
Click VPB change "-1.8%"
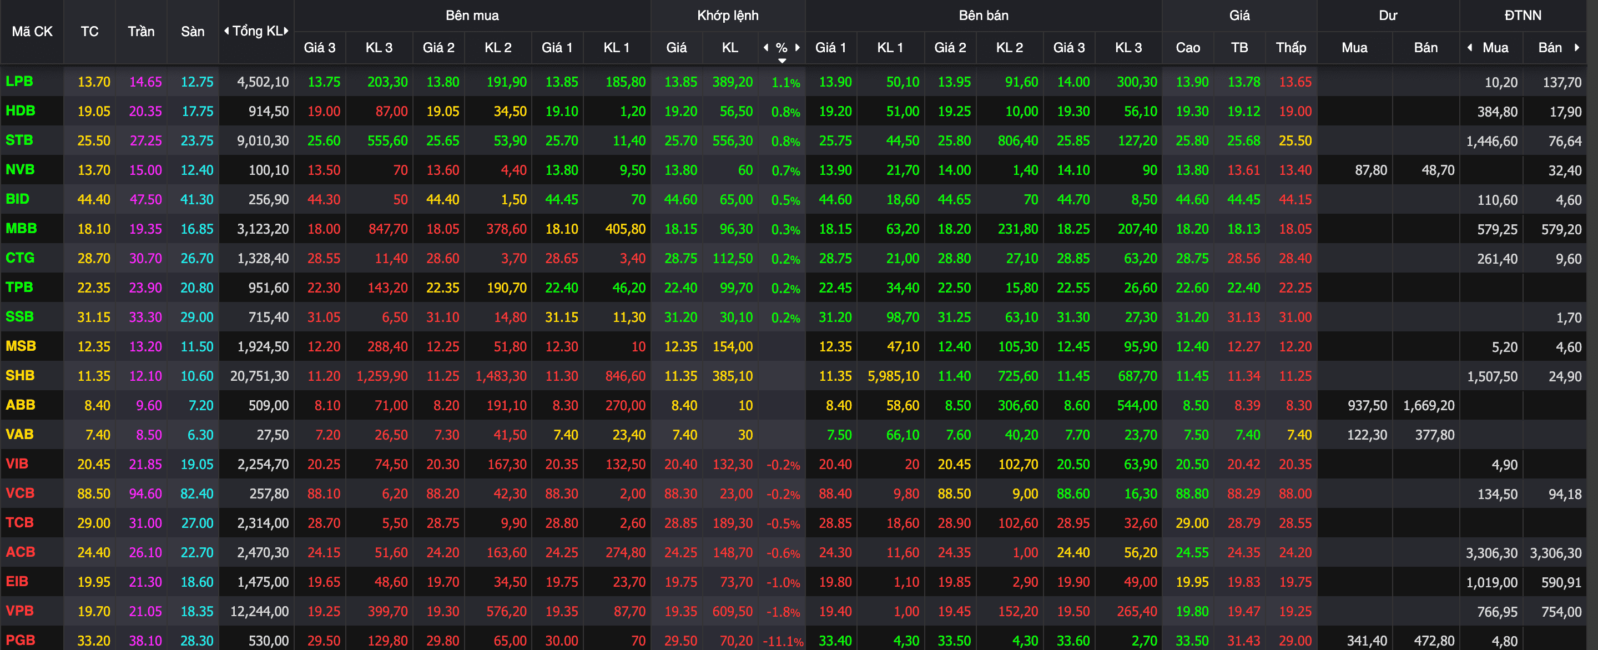click(x=783, y=612)
